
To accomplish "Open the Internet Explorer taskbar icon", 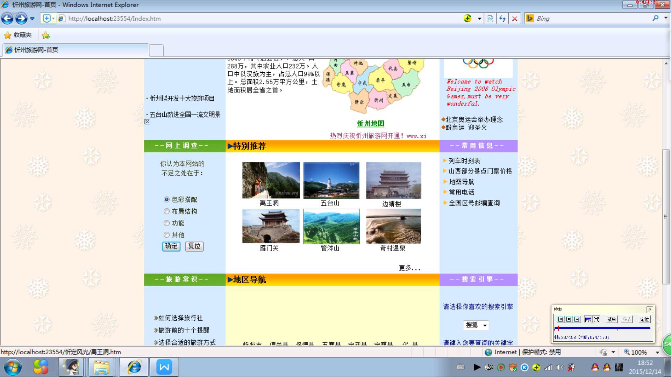I will [134, 367].
